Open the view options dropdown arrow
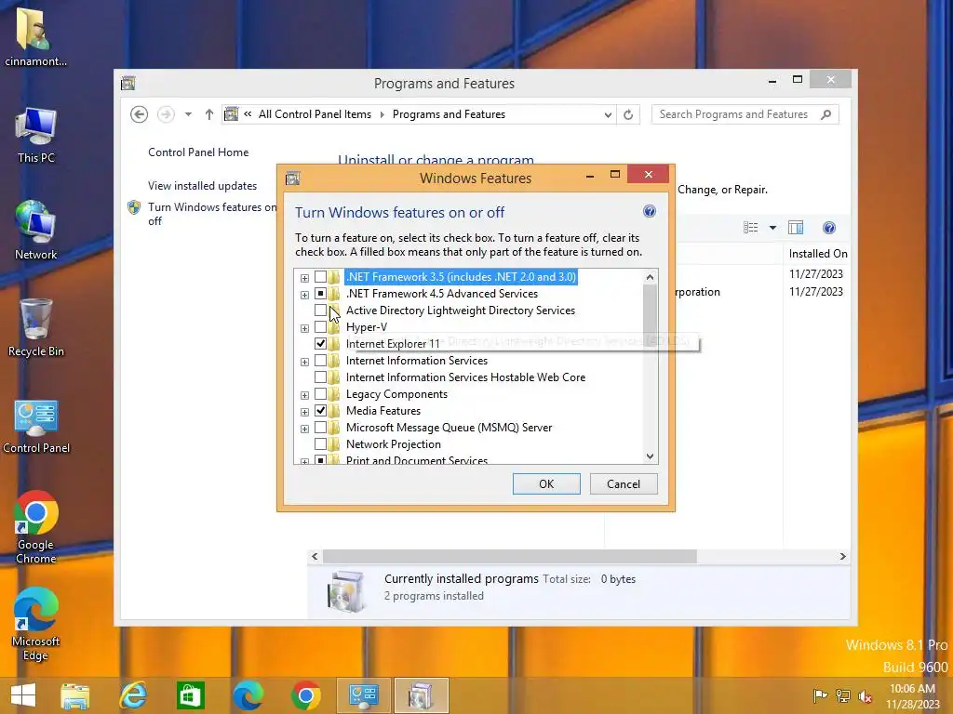 tap(772, 228)
